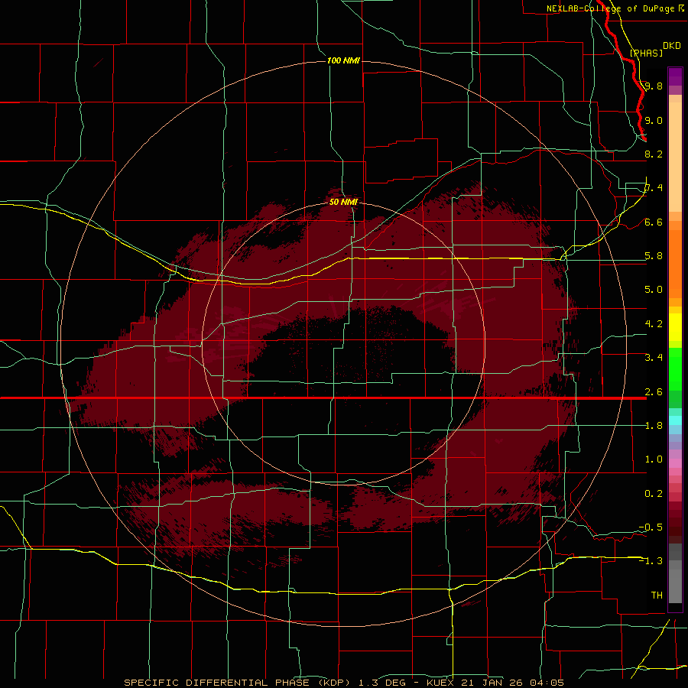Pick the yellow color band near 4.2
Image resolution: width=688 pixels, height=688 pixels.
tap(675, 327)
